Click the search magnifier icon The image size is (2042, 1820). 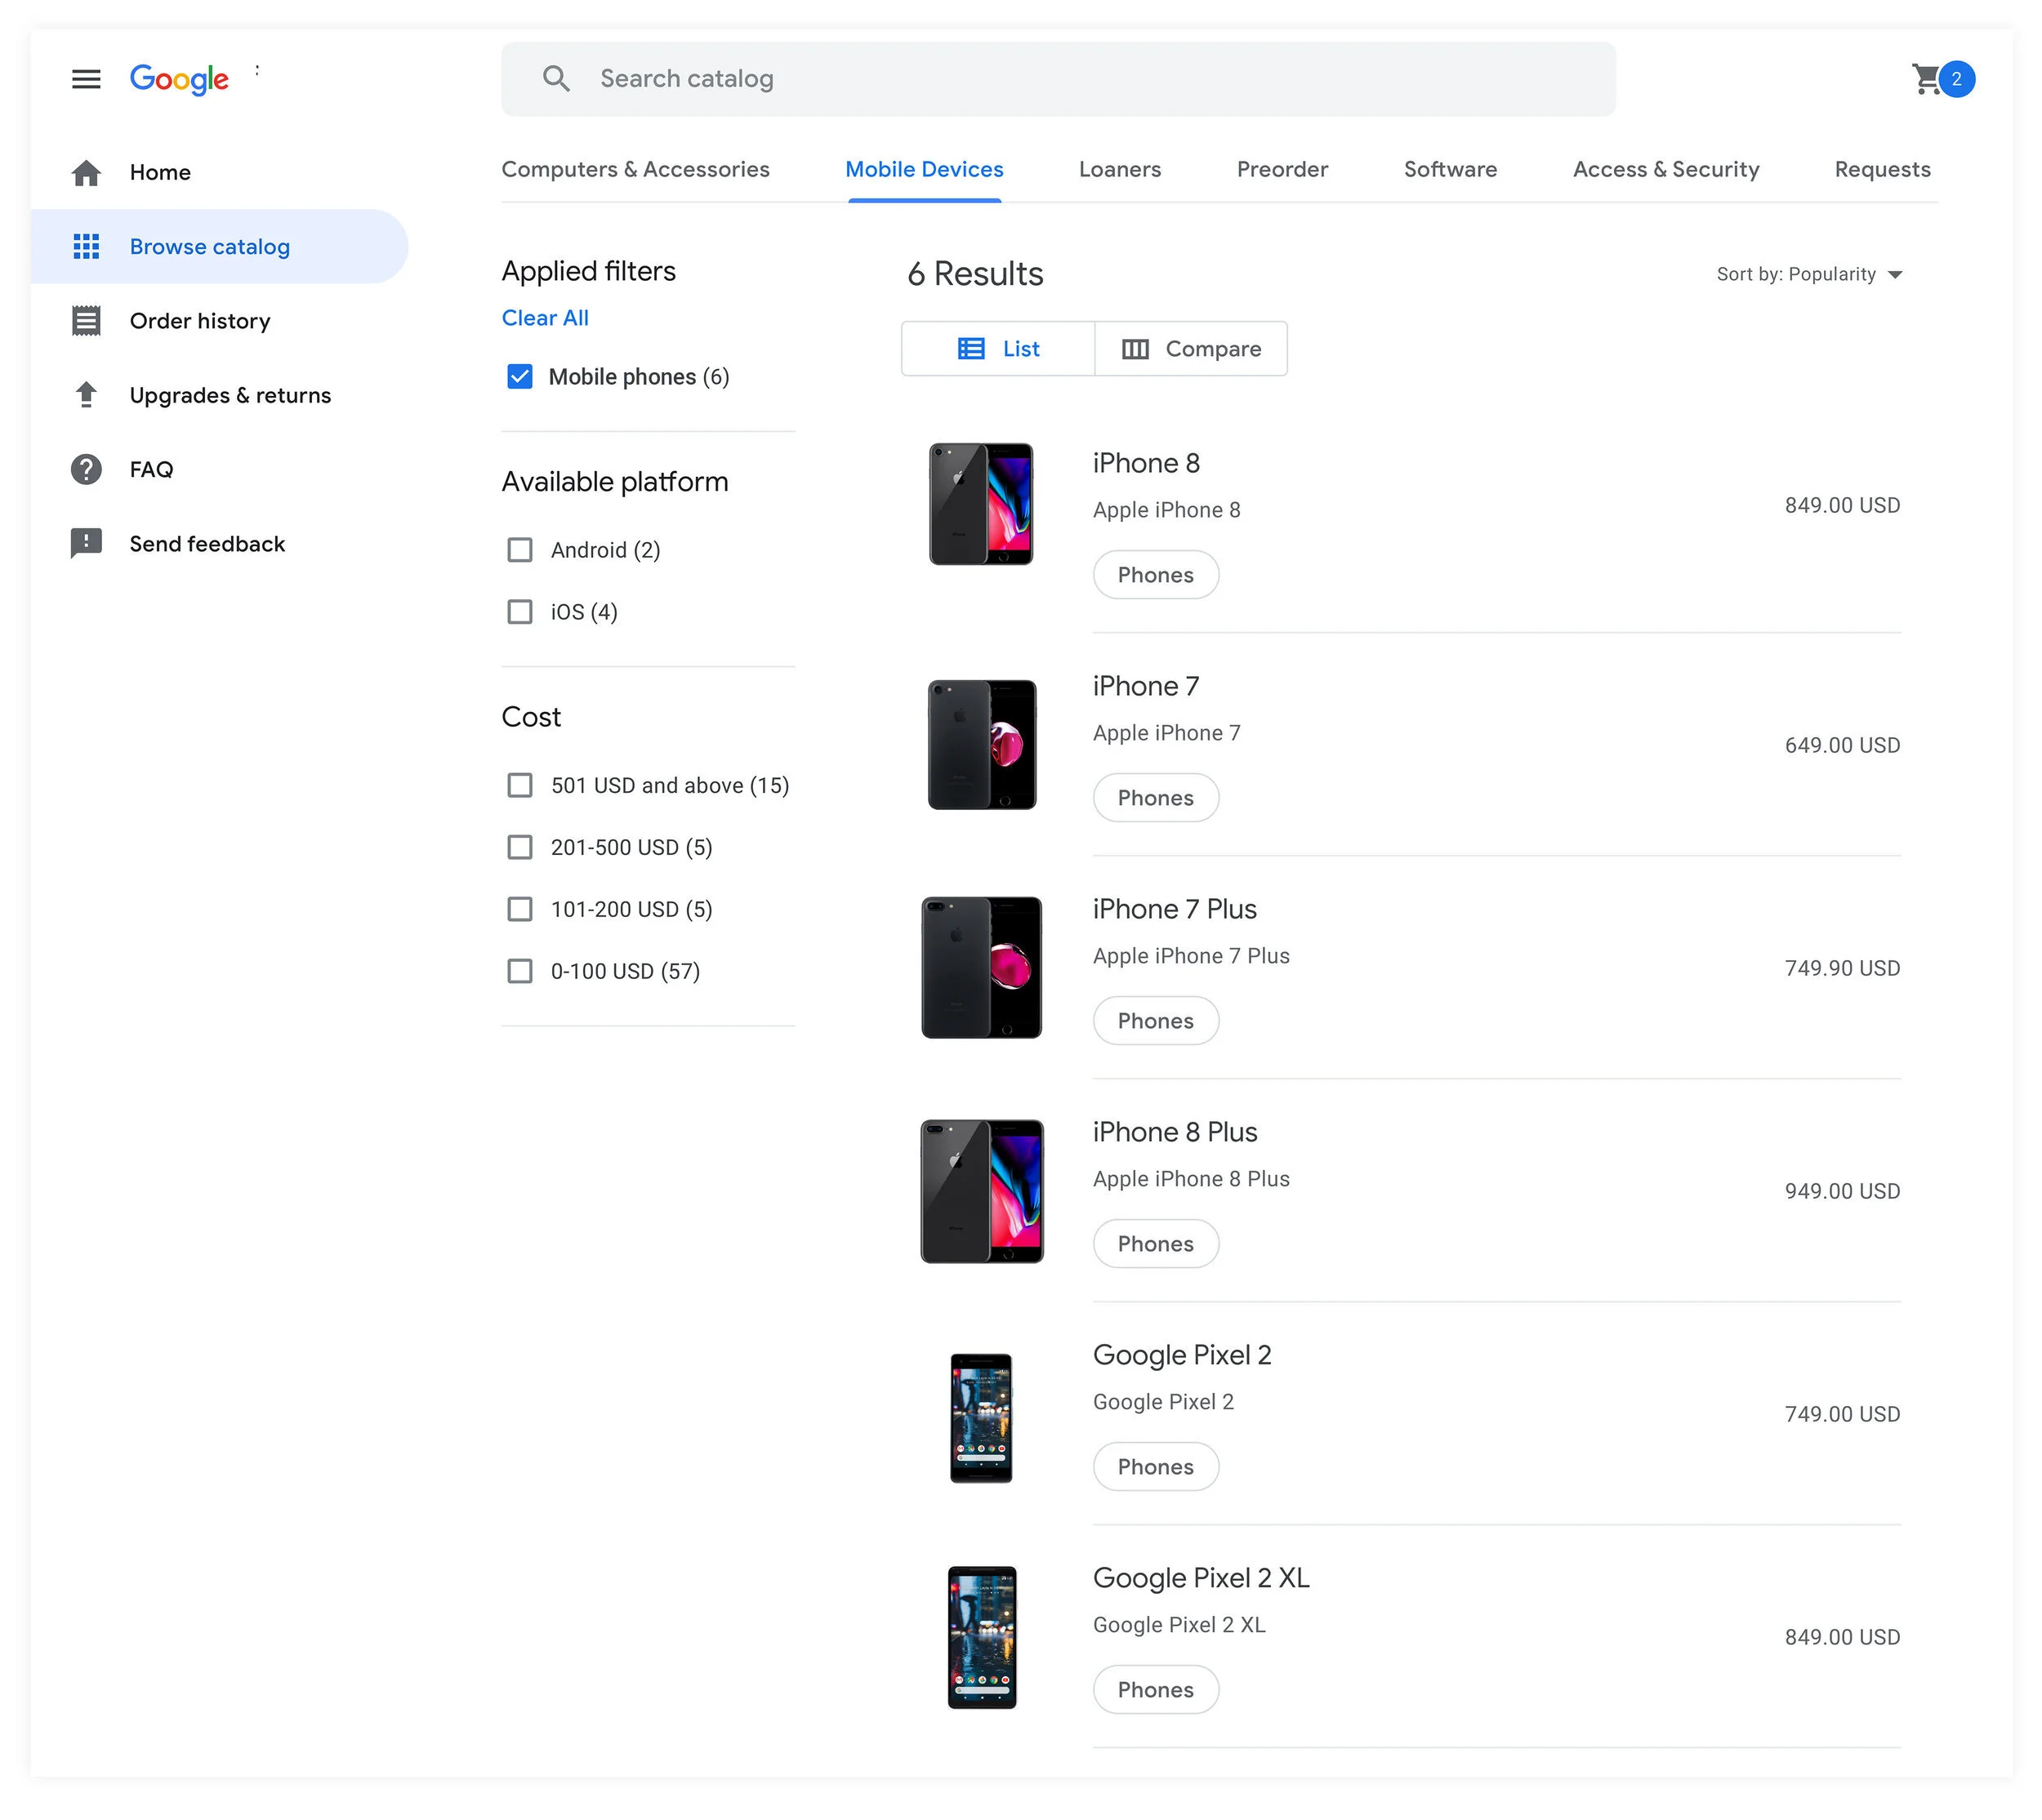(556, 79)
